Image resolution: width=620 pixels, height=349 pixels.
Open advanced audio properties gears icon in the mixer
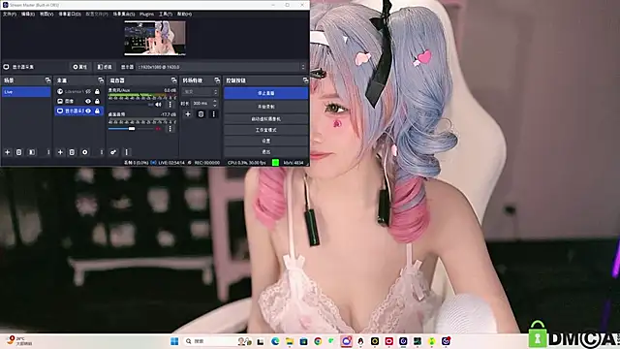(x=113, y=152)
